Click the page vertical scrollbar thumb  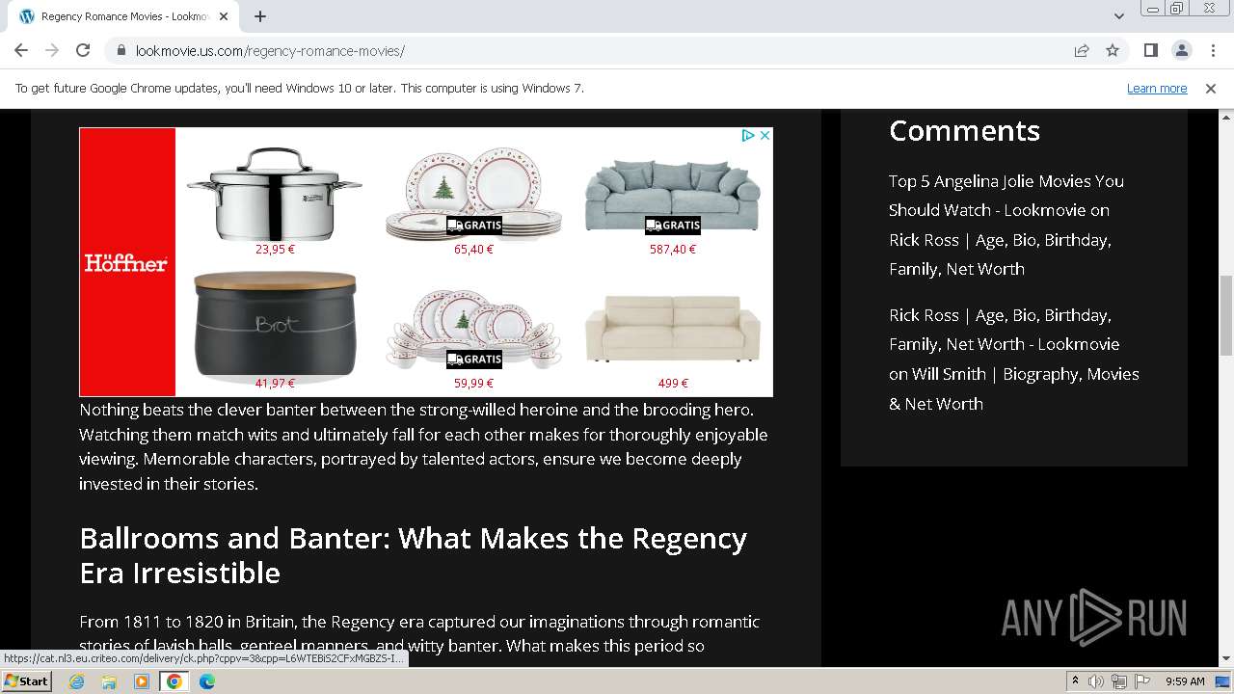tap(1226, 315)
